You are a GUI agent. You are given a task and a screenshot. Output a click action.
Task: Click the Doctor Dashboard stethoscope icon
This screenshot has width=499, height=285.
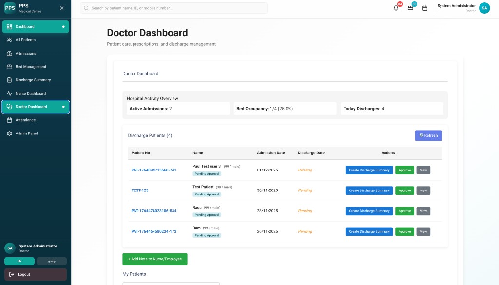[10, 107]
